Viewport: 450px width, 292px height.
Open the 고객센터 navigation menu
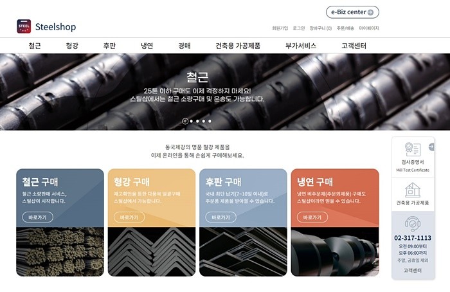coord(354,46)
